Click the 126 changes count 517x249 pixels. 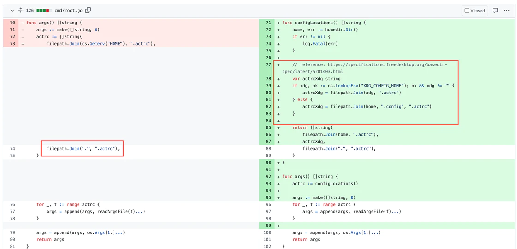pos(30,10)
